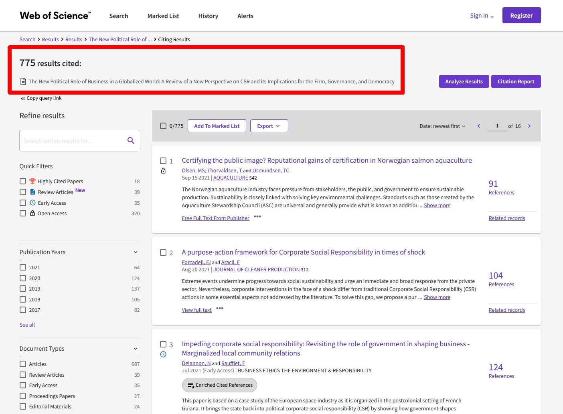Click View full text for result 2
Viewport: 563px width, 414px height.
click(x=196, y=310)
